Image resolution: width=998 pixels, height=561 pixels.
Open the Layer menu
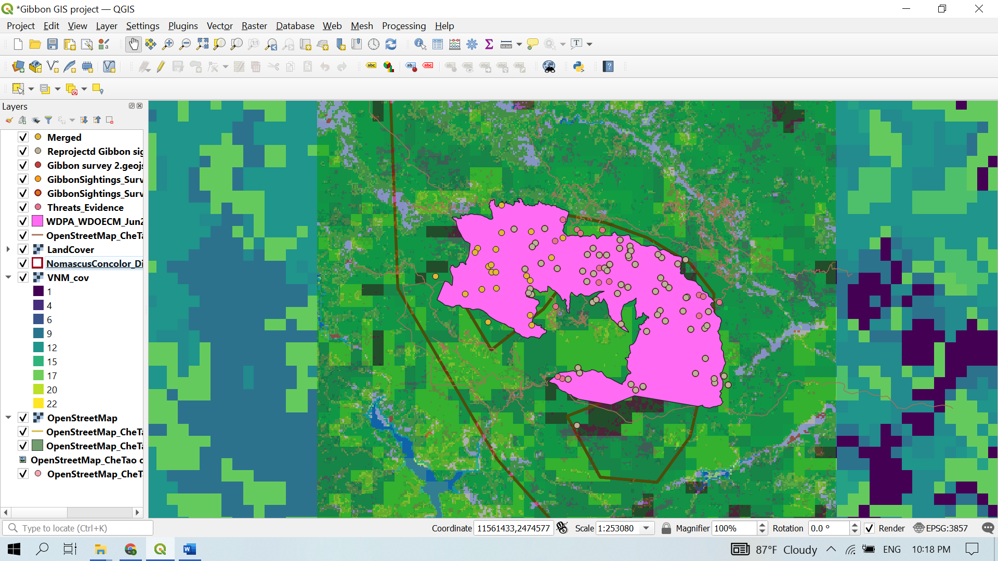[107, 26]
